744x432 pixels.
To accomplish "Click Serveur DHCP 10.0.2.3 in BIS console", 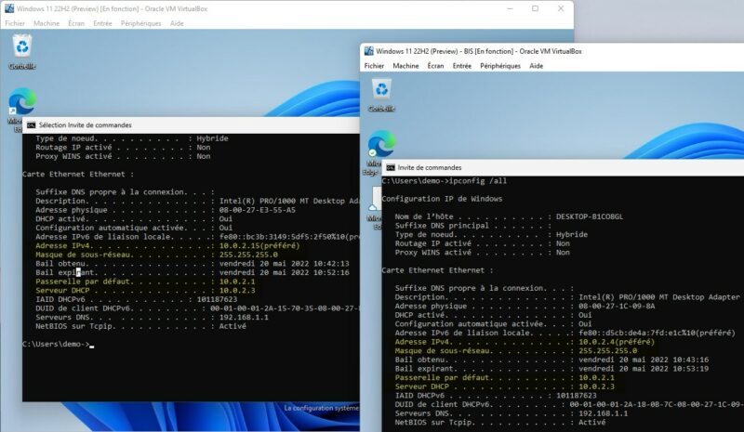I will click(x=504, y=387).
